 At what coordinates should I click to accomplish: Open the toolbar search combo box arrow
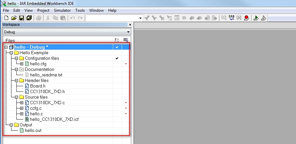coord(140,18)
